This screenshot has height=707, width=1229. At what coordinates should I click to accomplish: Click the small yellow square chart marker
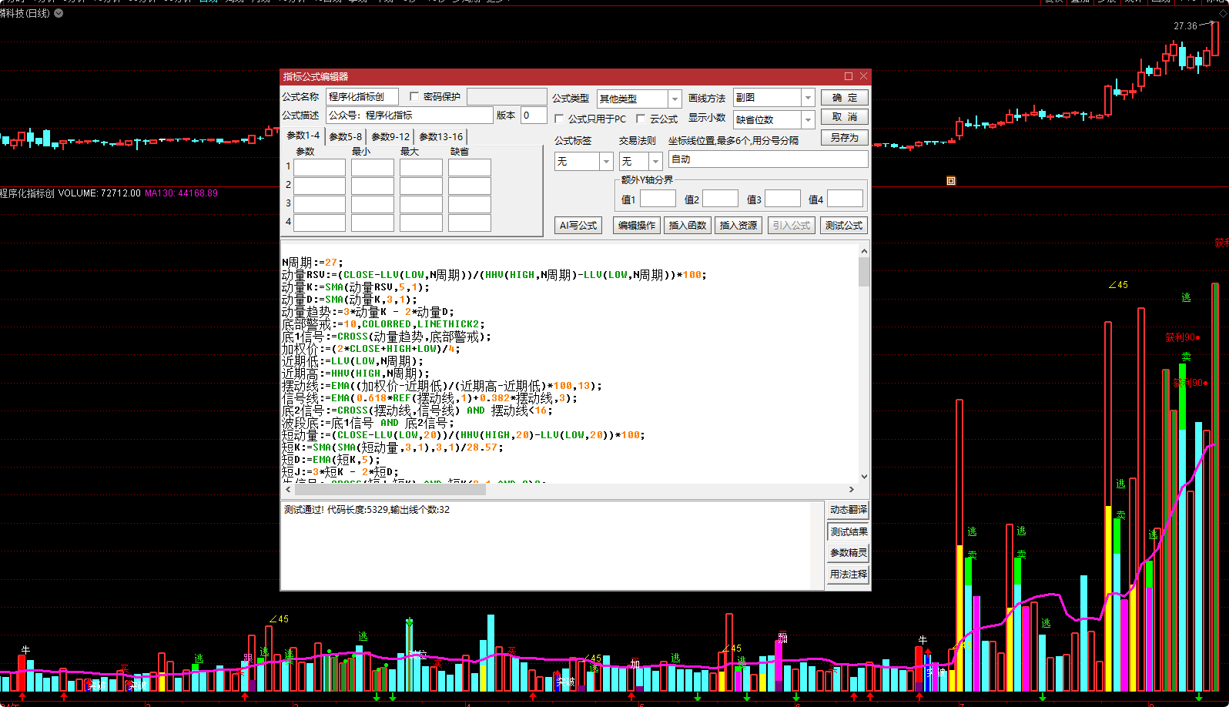click(x=951, y=181)
